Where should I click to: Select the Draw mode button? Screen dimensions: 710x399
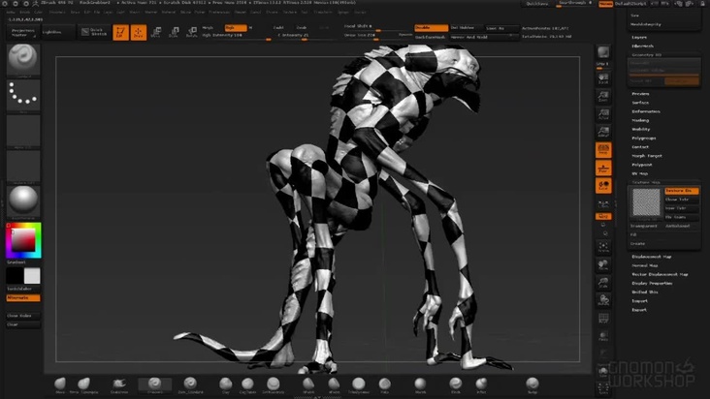(x=139, y=32)
